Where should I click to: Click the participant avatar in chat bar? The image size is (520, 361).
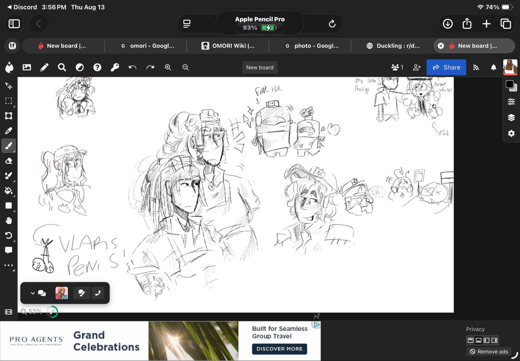(x=62, y=293)
